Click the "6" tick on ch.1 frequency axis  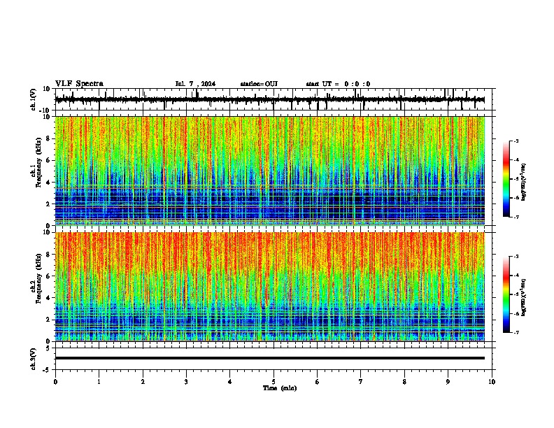point(48,161)
